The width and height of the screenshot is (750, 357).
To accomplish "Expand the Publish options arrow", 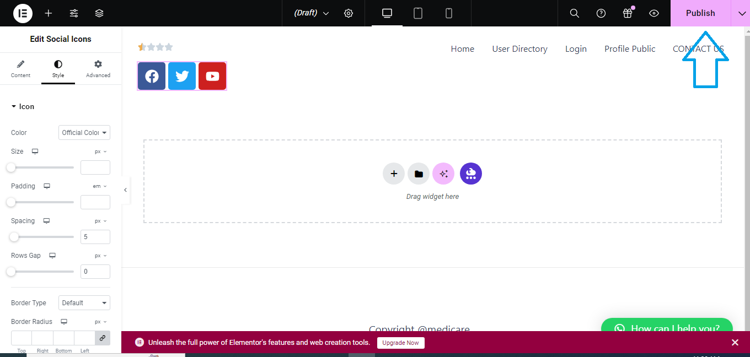I will coord(741,13).
